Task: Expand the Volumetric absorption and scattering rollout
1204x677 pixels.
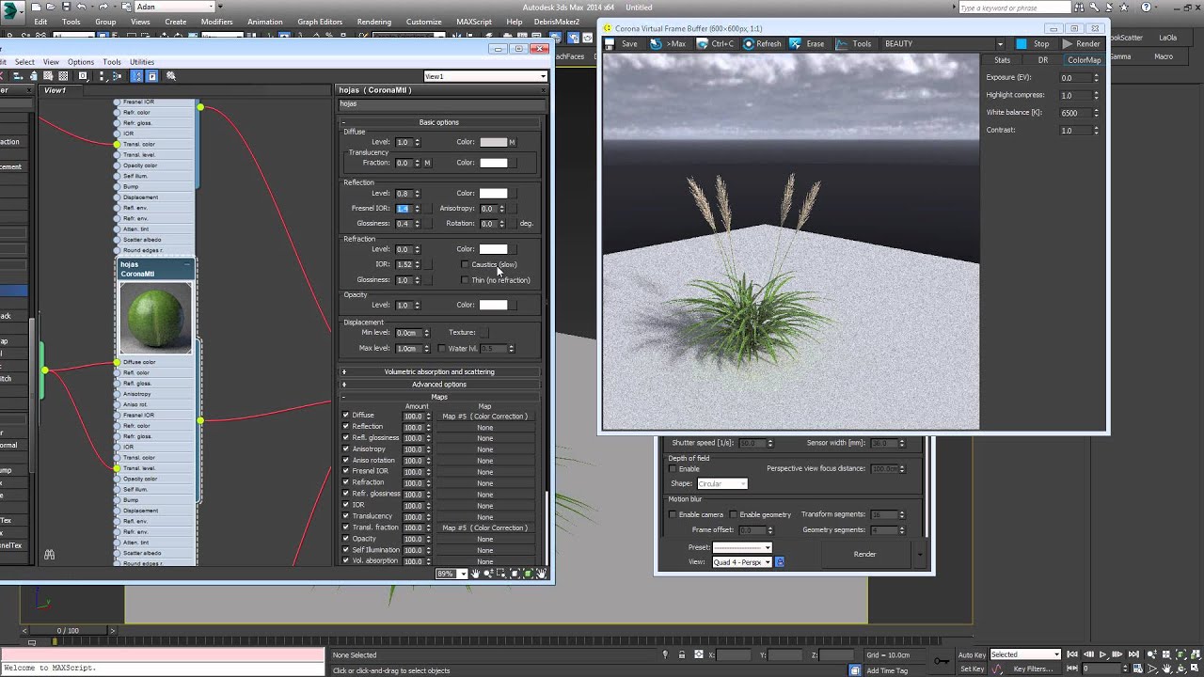Action: pos(439,371)
